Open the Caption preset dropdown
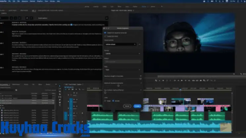This screenshot has height=138, width=246. click(120, 44)
